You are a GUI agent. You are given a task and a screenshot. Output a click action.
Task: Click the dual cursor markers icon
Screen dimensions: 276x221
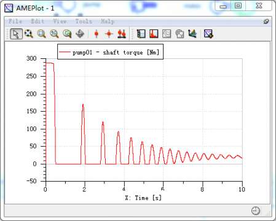pos(122,34)
